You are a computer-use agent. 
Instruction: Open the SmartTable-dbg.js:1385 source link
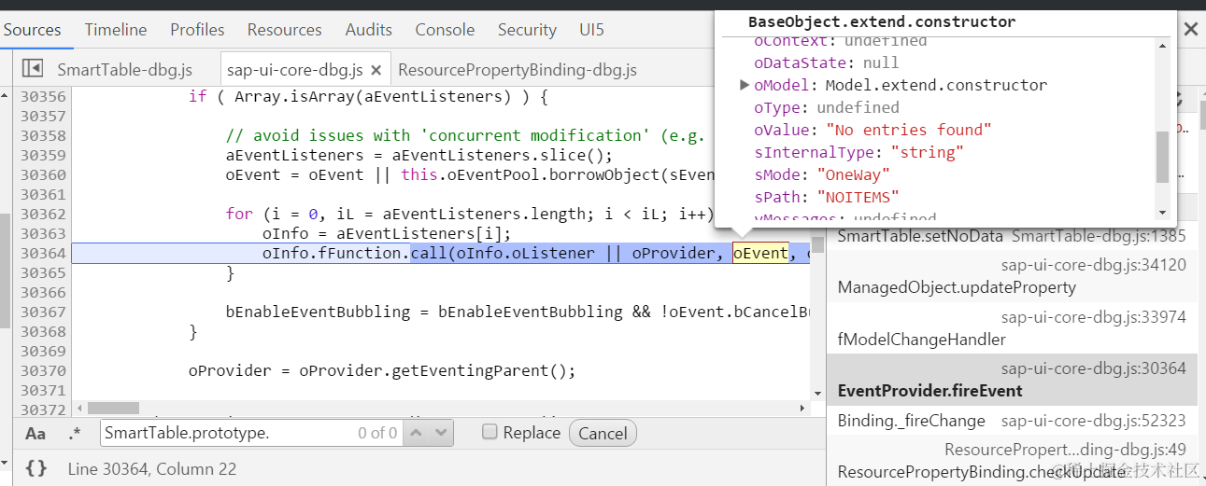1099,237
